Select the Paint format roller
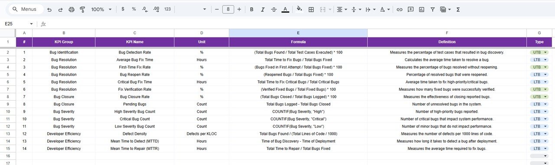 point(82,9)
